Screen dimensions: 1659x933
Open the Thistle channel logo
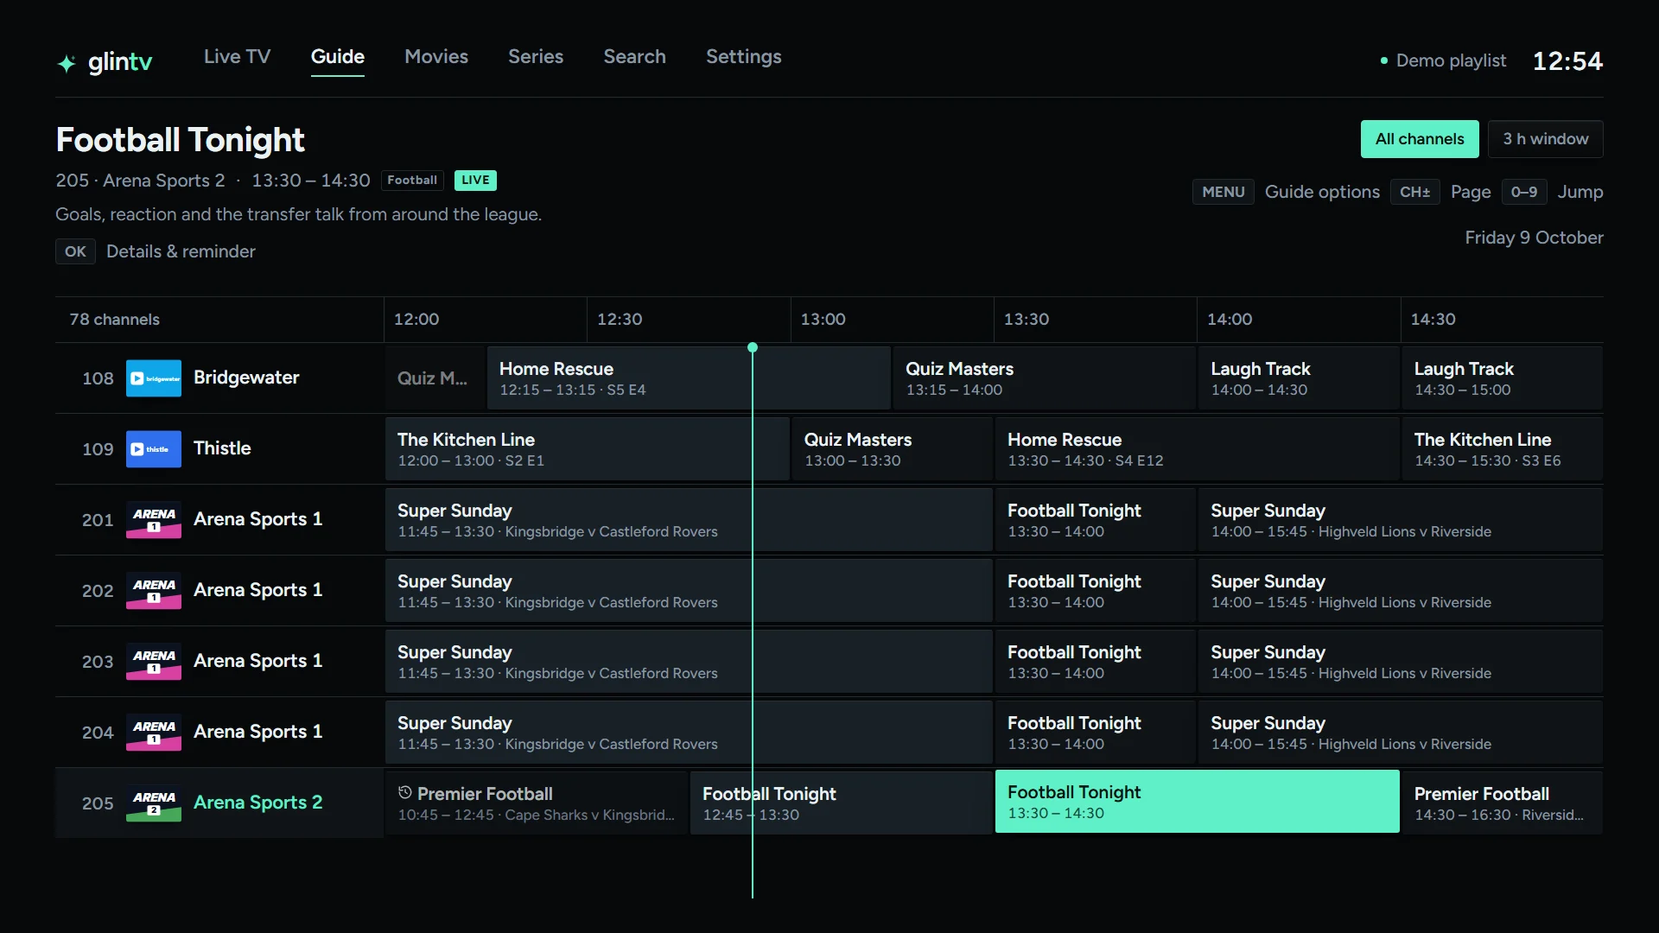(154, 449)
